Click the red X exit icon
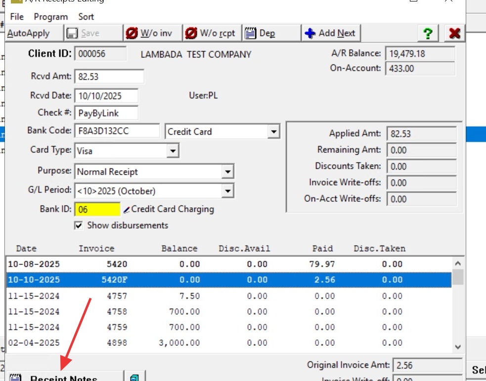The width and height of the screenshot is (486, 381). coord(454,33)
